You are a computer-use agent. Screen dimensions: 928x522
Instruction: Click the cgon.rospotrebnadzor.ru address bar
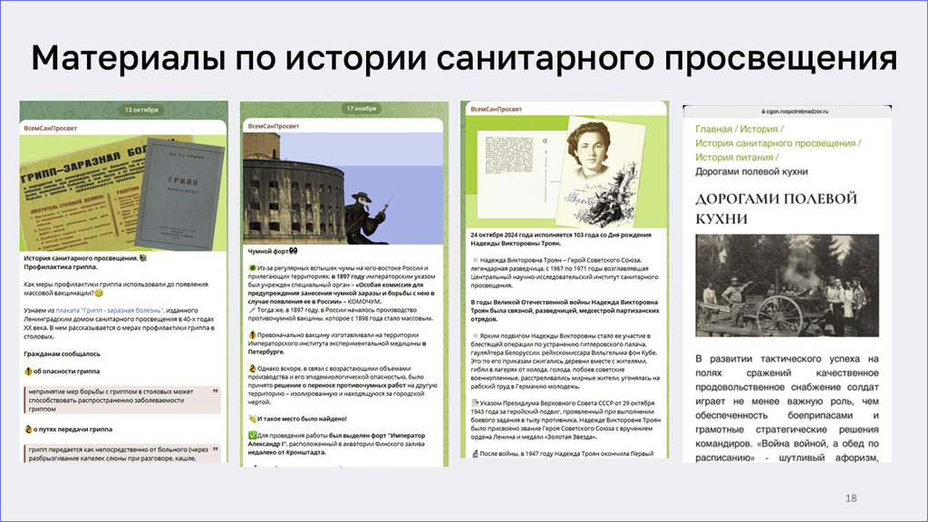coord(788,111)
